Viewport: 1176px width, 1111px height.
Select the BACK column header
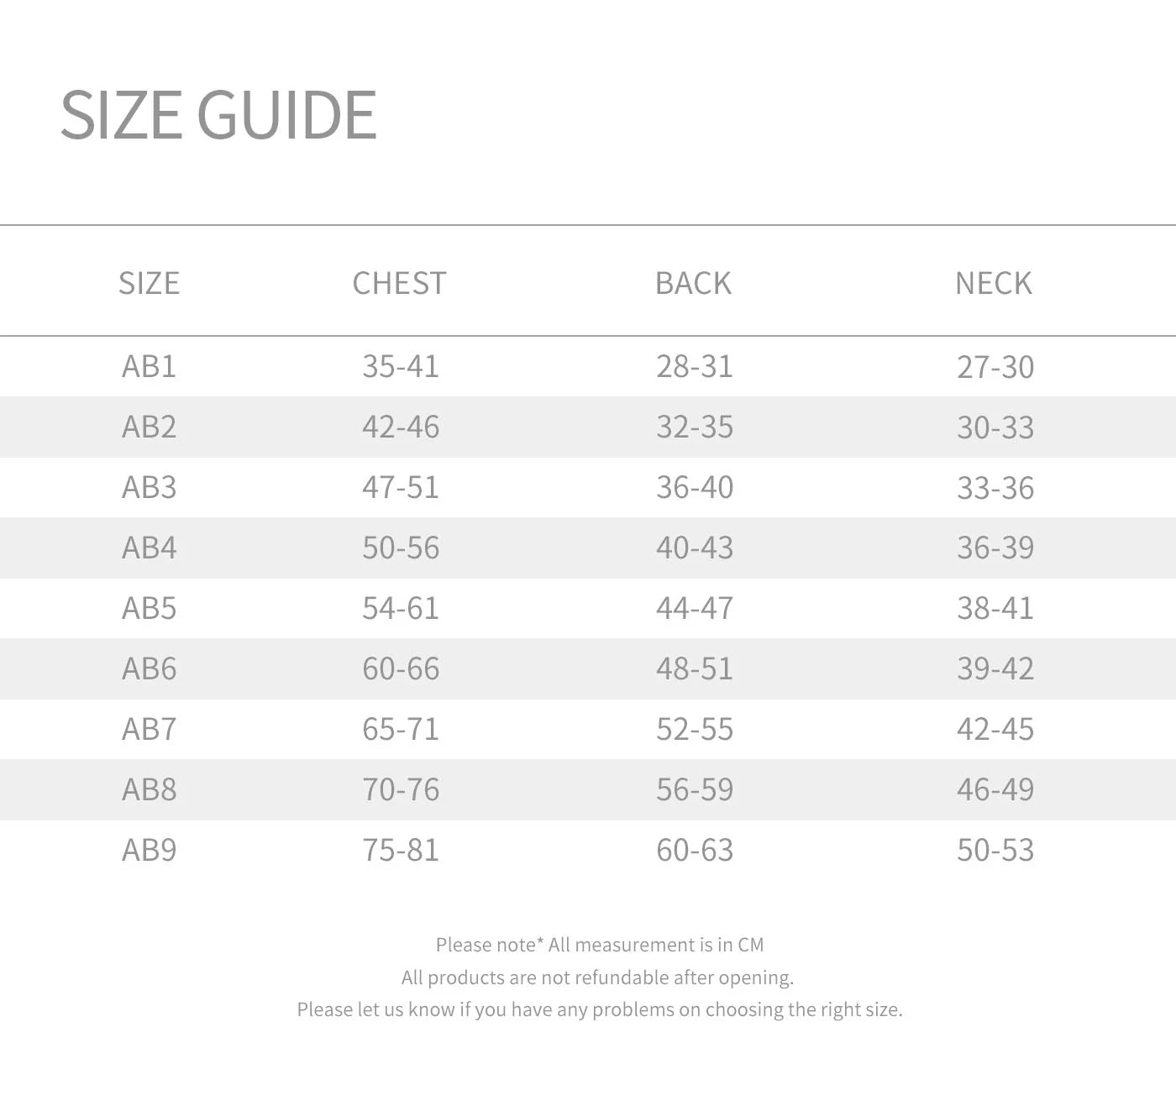693,283
